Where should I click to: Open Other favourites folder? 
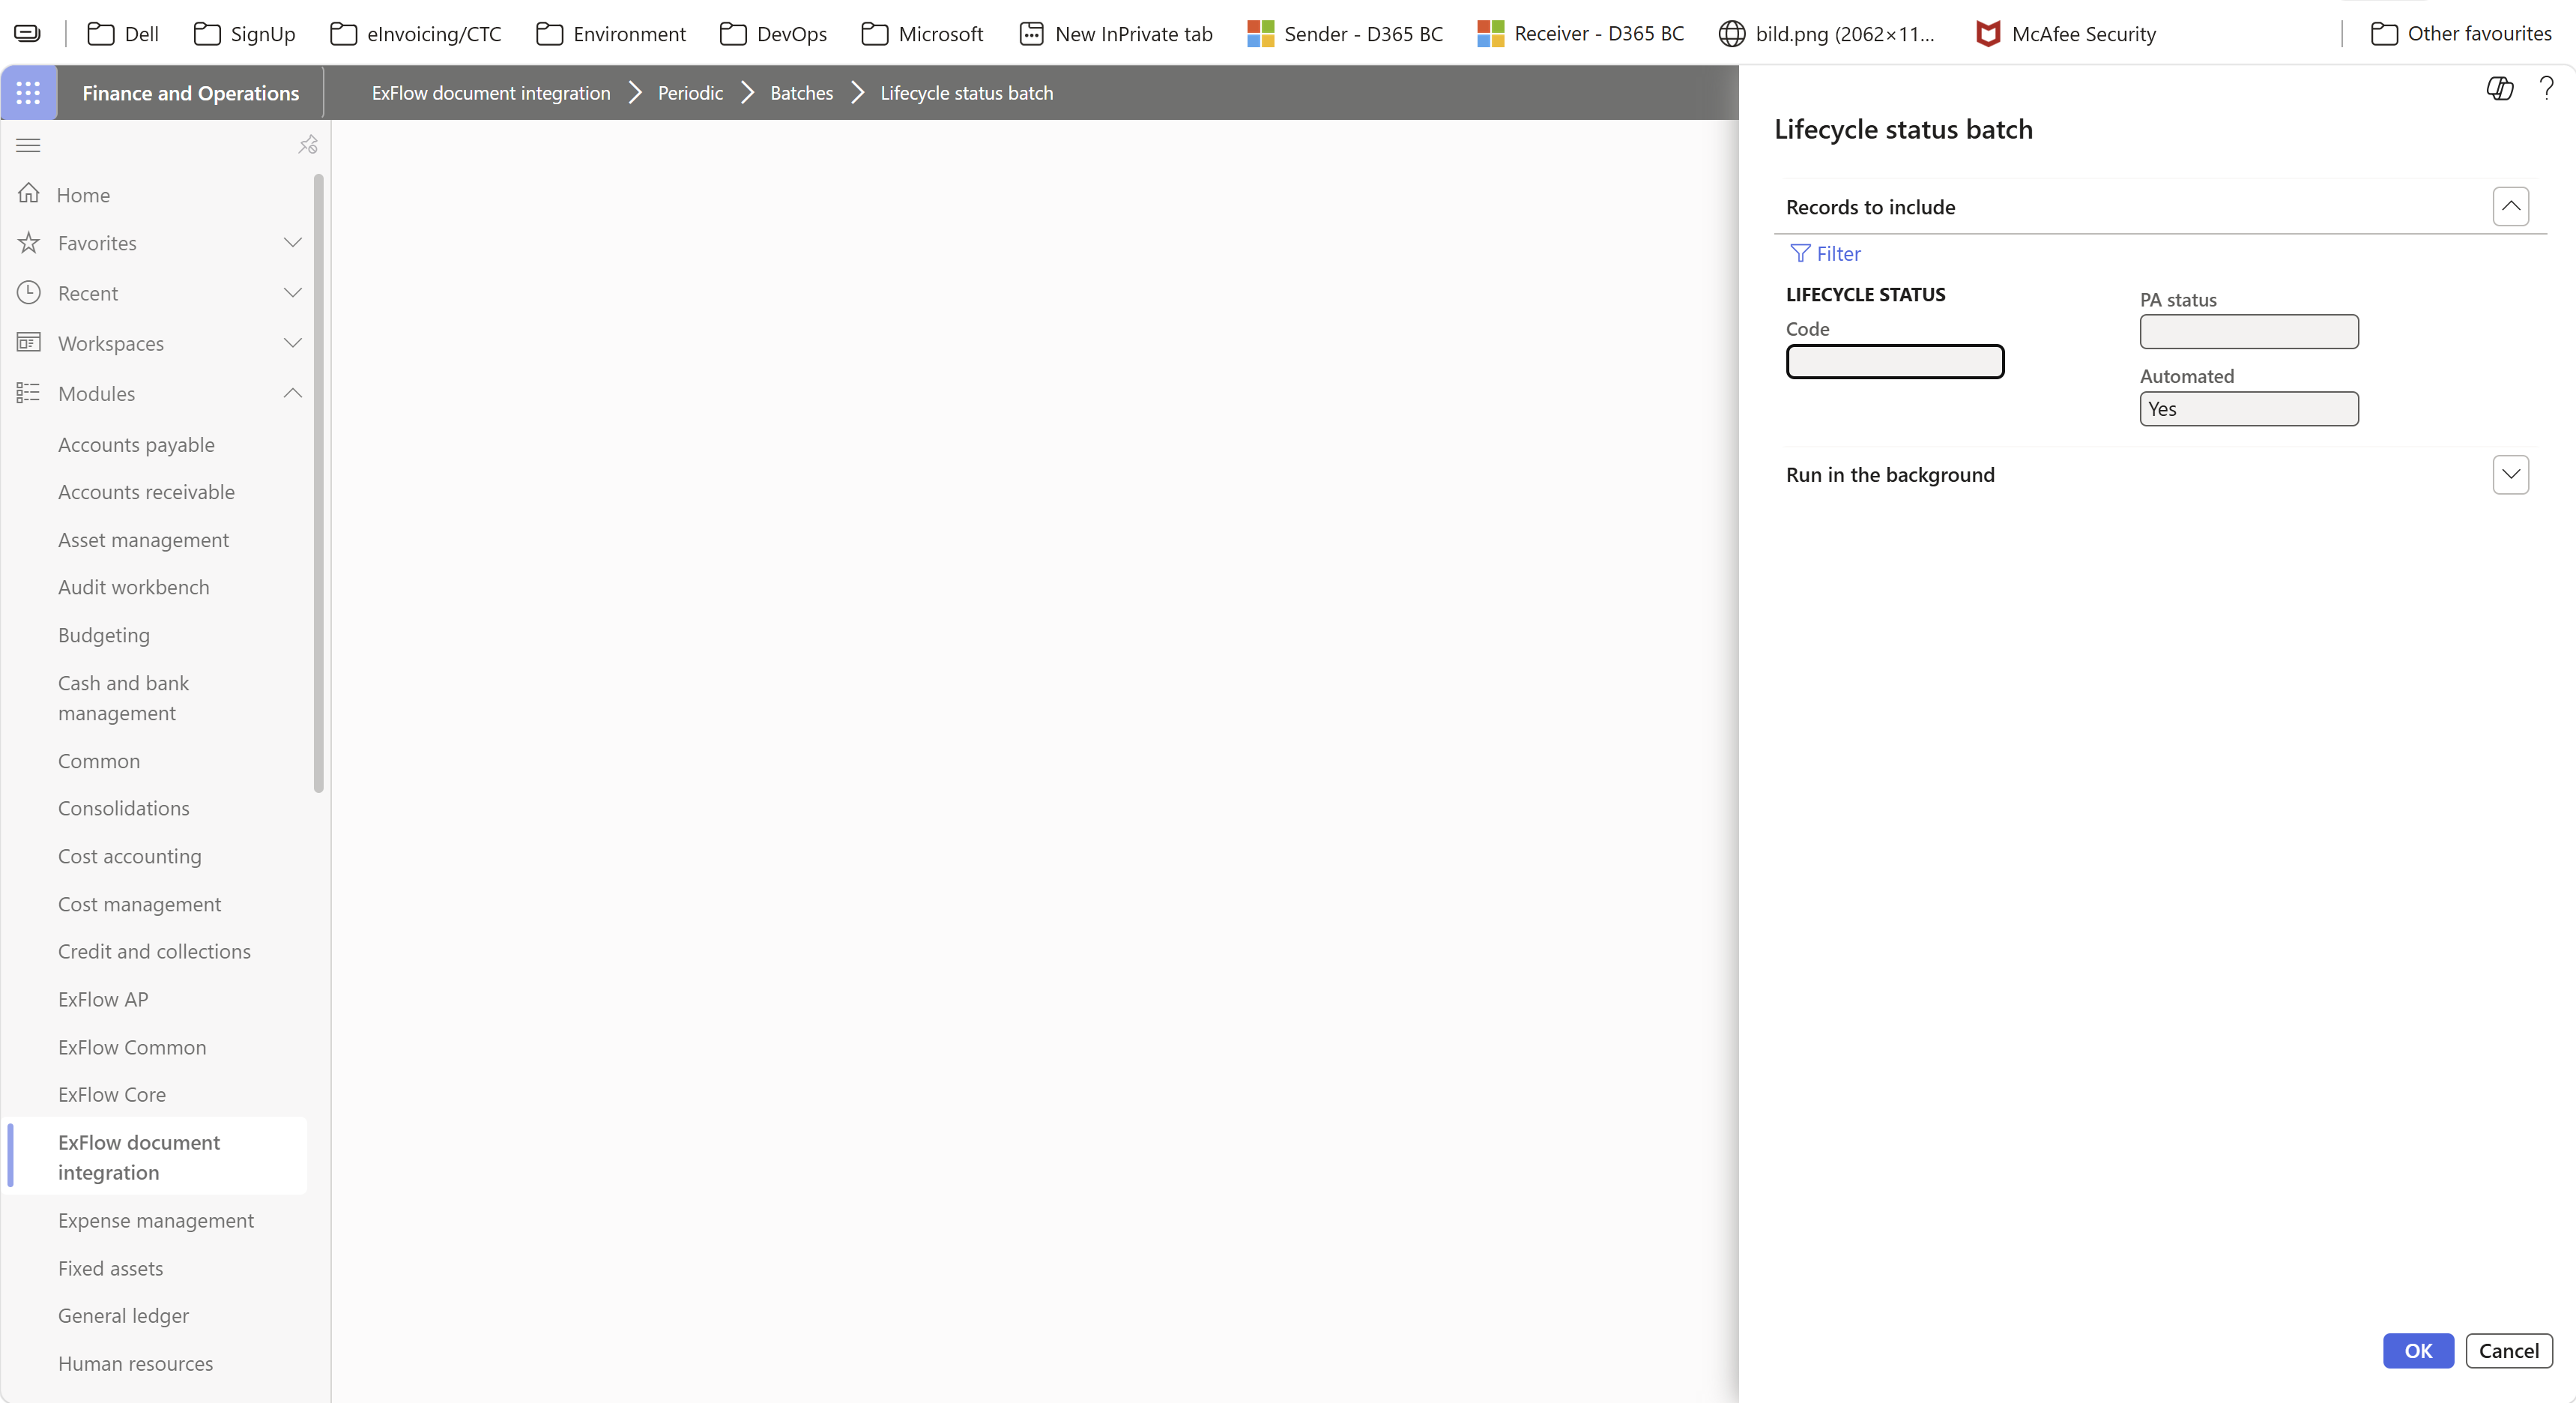pos(2462,34)
